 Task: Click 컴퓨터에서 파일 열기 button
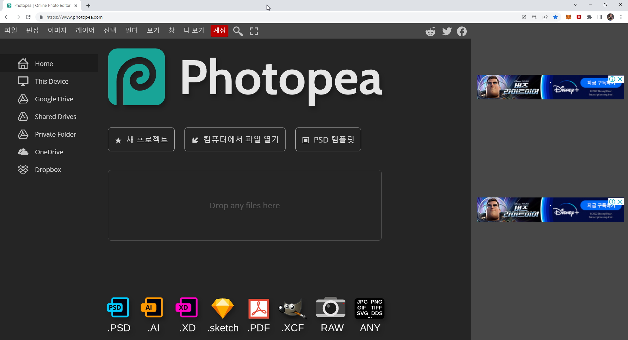click(235, 140)
